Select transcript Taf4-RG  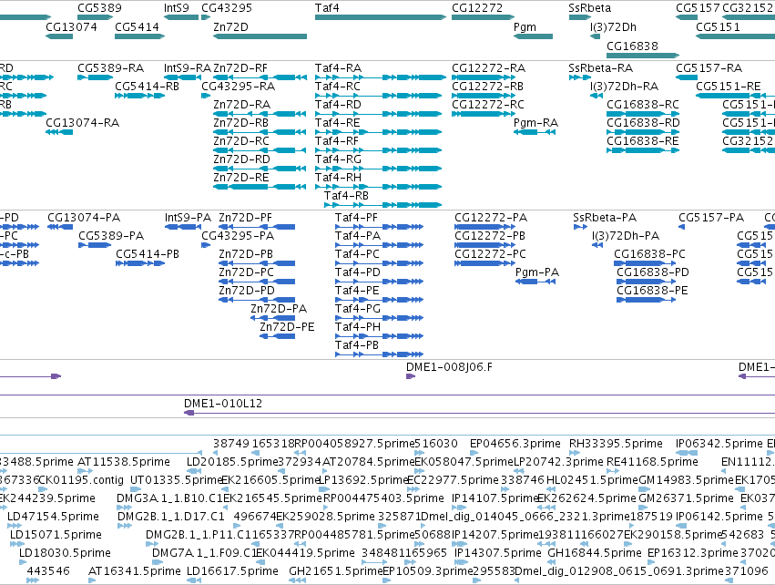379,169
